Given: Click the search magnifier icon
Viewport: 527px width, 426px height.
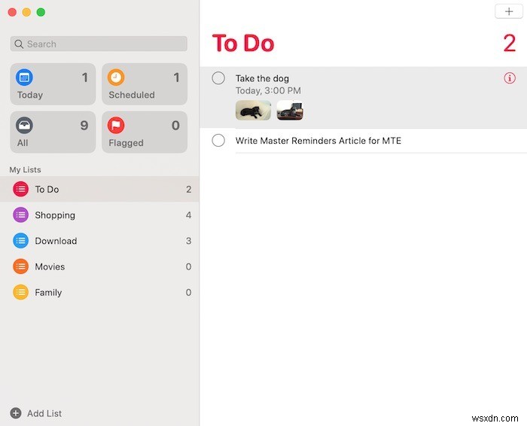Looking at the screenshot, I should (x=19, y=44).
